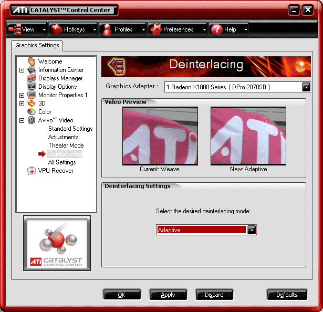The width and height of the screenshot is (323, 312).
Task: Click the Monitor Properties 1 icon
Action: [32, 95]
